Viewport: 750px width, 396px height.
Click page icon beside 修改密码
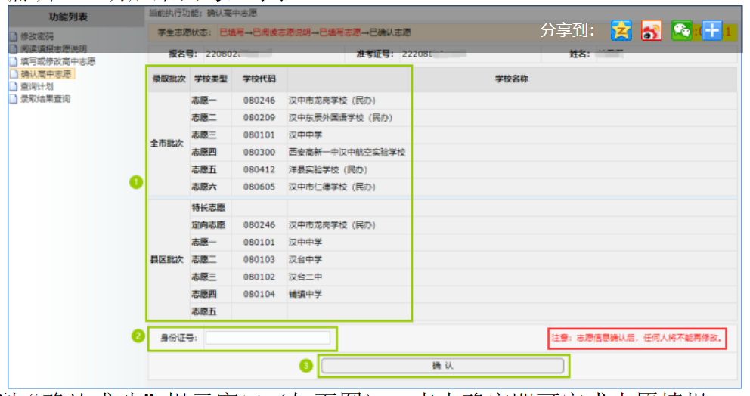pyautogui.click(x=13, y=36)
